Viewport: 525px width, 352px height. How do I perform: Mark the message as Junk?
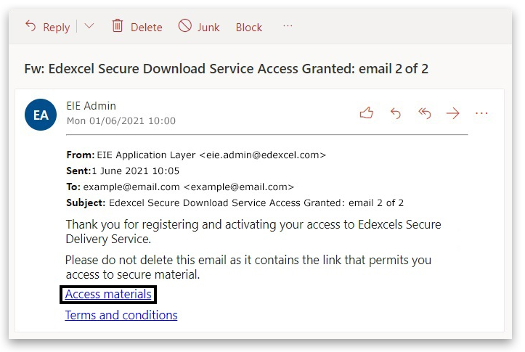click(199, 27)
